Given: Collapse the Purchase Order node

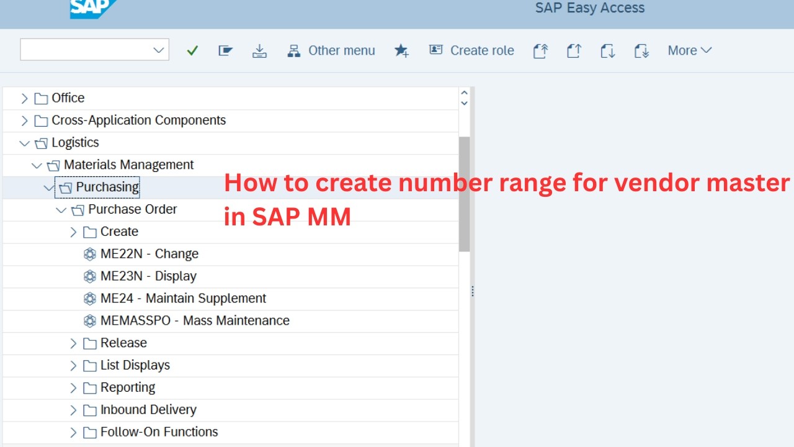Looking at the screenshot, I should click(x=61, y=210).
